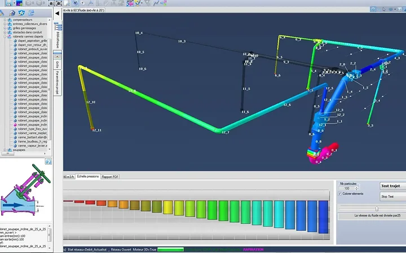Toggle the Colorer elements checkbox
Screen dimensions: 406x253
[x=340, y=193]
